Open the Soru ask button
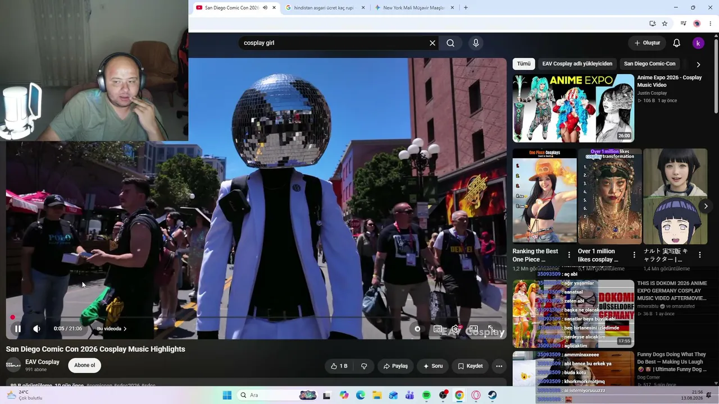The width and height of the screenshot is (719, 404). (x=433, y=366)
